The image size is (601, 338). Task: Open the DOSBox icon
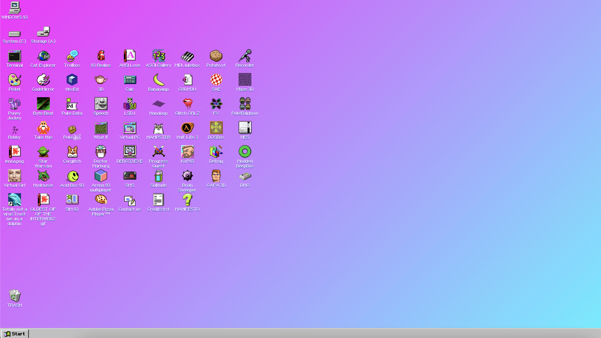pos(216,129)
